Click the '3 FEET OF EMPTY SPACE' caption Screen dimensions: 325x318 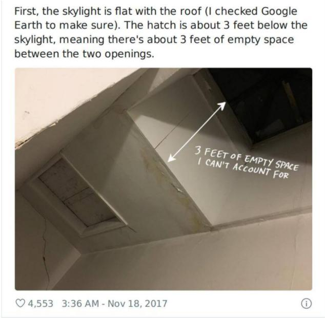pos(247,158)
